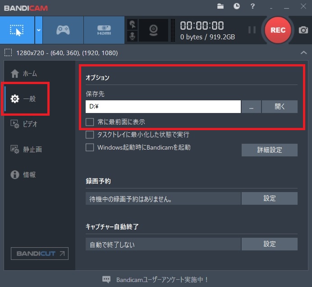Open the output folder icon in the title bar
Viewport: 312px width, 287px height.
[x=220, y=6]
